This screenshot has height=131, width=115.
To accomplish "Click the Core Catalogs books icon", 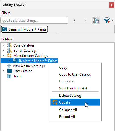I will pyautogui.click(x=9, y=45).
